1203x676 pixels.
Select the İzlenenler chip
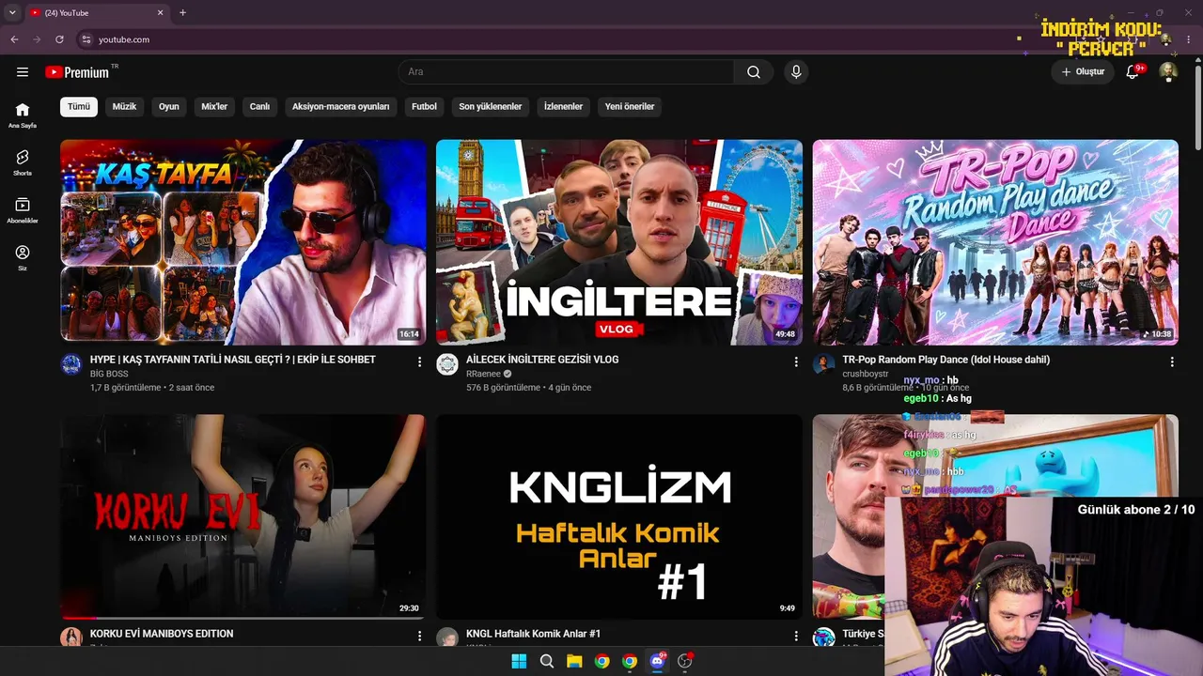coord(563,106)
